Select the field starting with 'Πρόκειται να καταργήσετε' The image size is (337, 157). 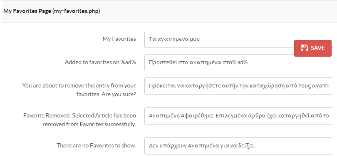pos(239,86)
